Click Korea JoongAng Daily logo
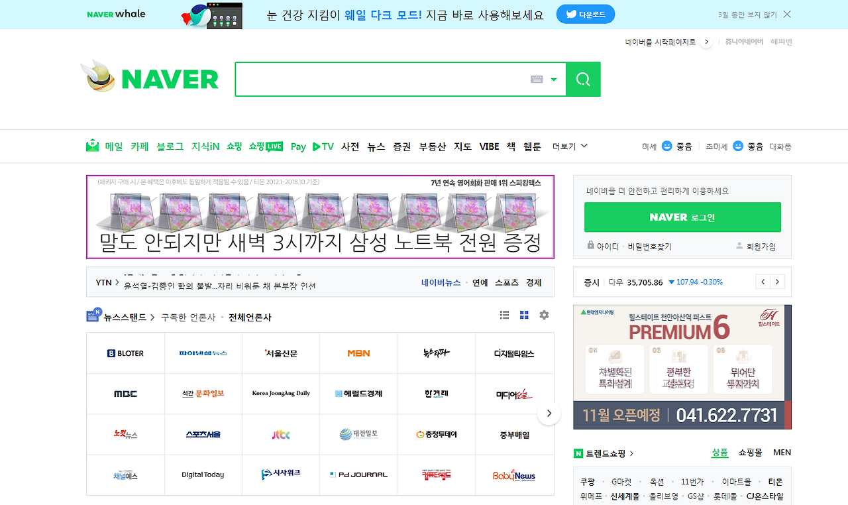848x505 pixels. [281, 394]
